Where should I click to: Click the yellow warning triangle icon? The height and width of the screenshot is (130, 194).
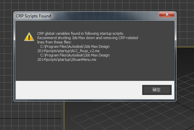29,37
